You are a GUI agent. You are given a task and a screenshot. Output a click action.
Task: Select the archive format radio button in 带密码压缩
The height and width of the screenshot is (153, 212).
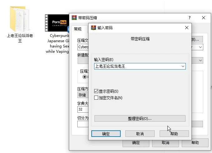click(84, 77)
